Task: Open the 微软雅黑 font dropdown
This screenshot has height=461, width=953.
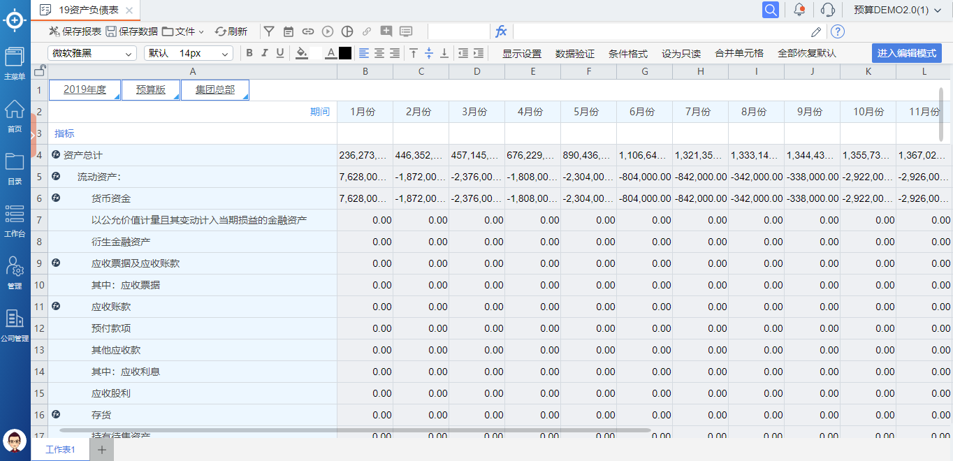Action: [92, 53]
